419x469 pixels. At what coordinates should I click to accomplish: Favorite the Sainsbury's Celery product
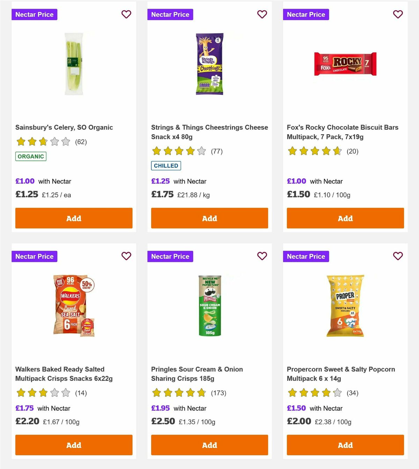click(126, 14)
